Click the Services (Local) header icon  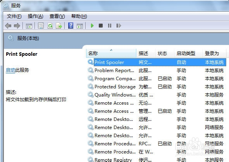(11, 38)
